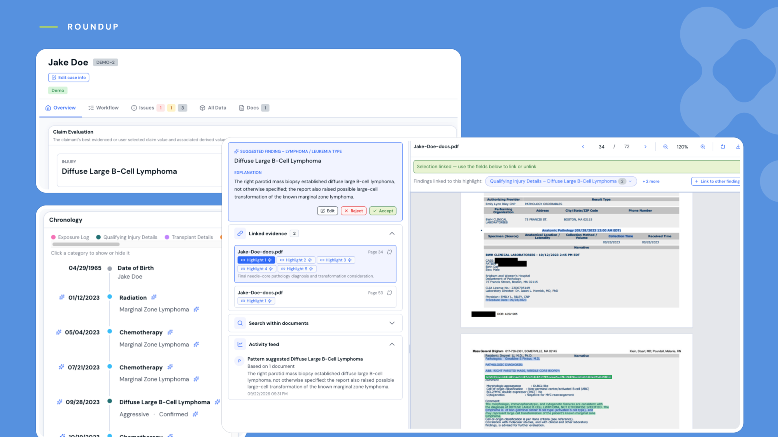Rotate the PDF page icon
Image resolution: width=778 pixels, height=437 pixels.
pyautogui.click(x=723, y=147)
